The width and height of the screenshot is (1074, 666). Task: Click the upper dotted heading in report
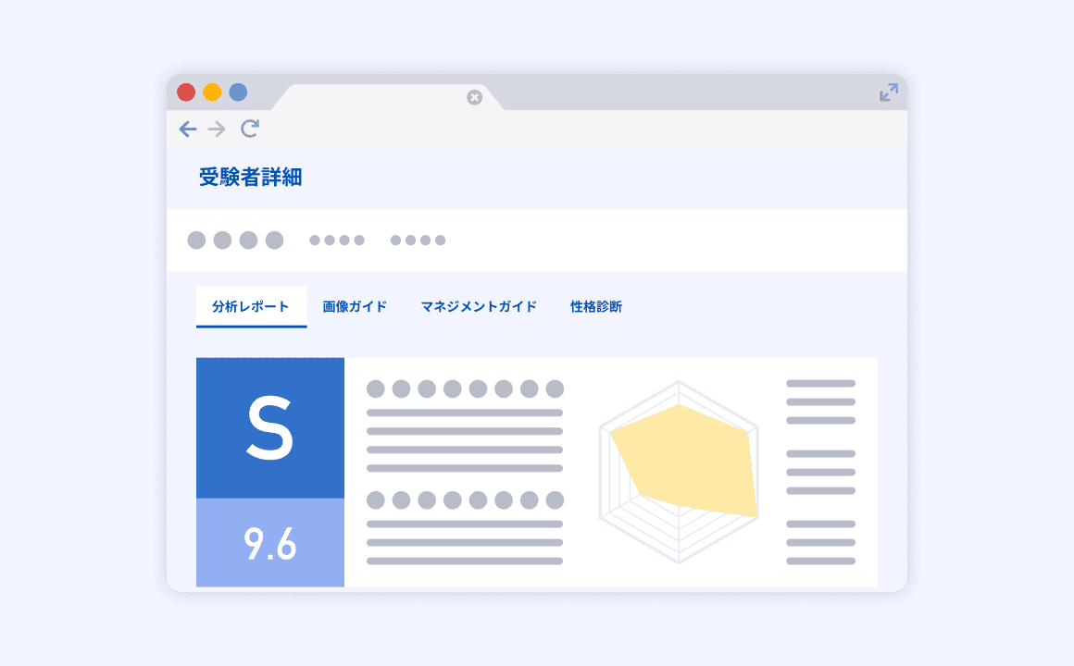coord(465,388)
